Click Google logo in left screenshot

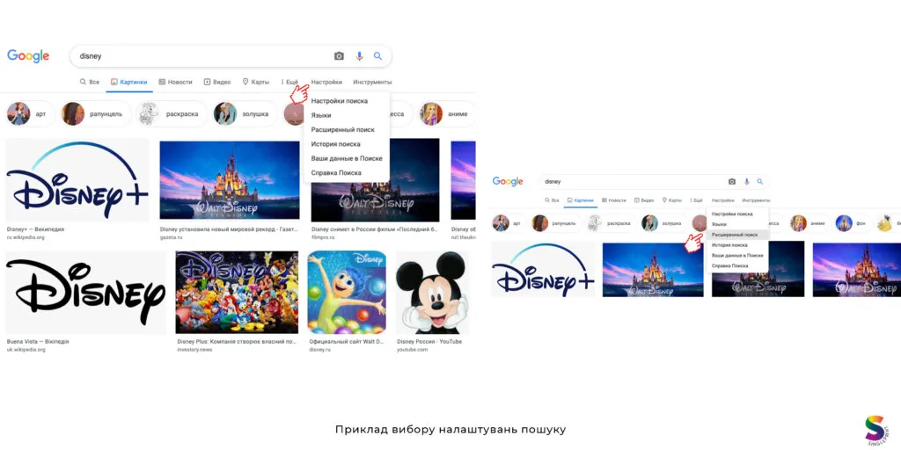click(x=28, y=56)
